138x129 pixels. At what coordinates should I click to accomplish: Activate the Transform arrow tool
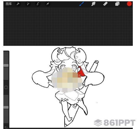click(48, 4)
